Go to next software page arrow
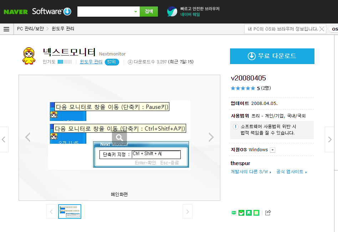 pyautogui.click(x=330, y=139)
